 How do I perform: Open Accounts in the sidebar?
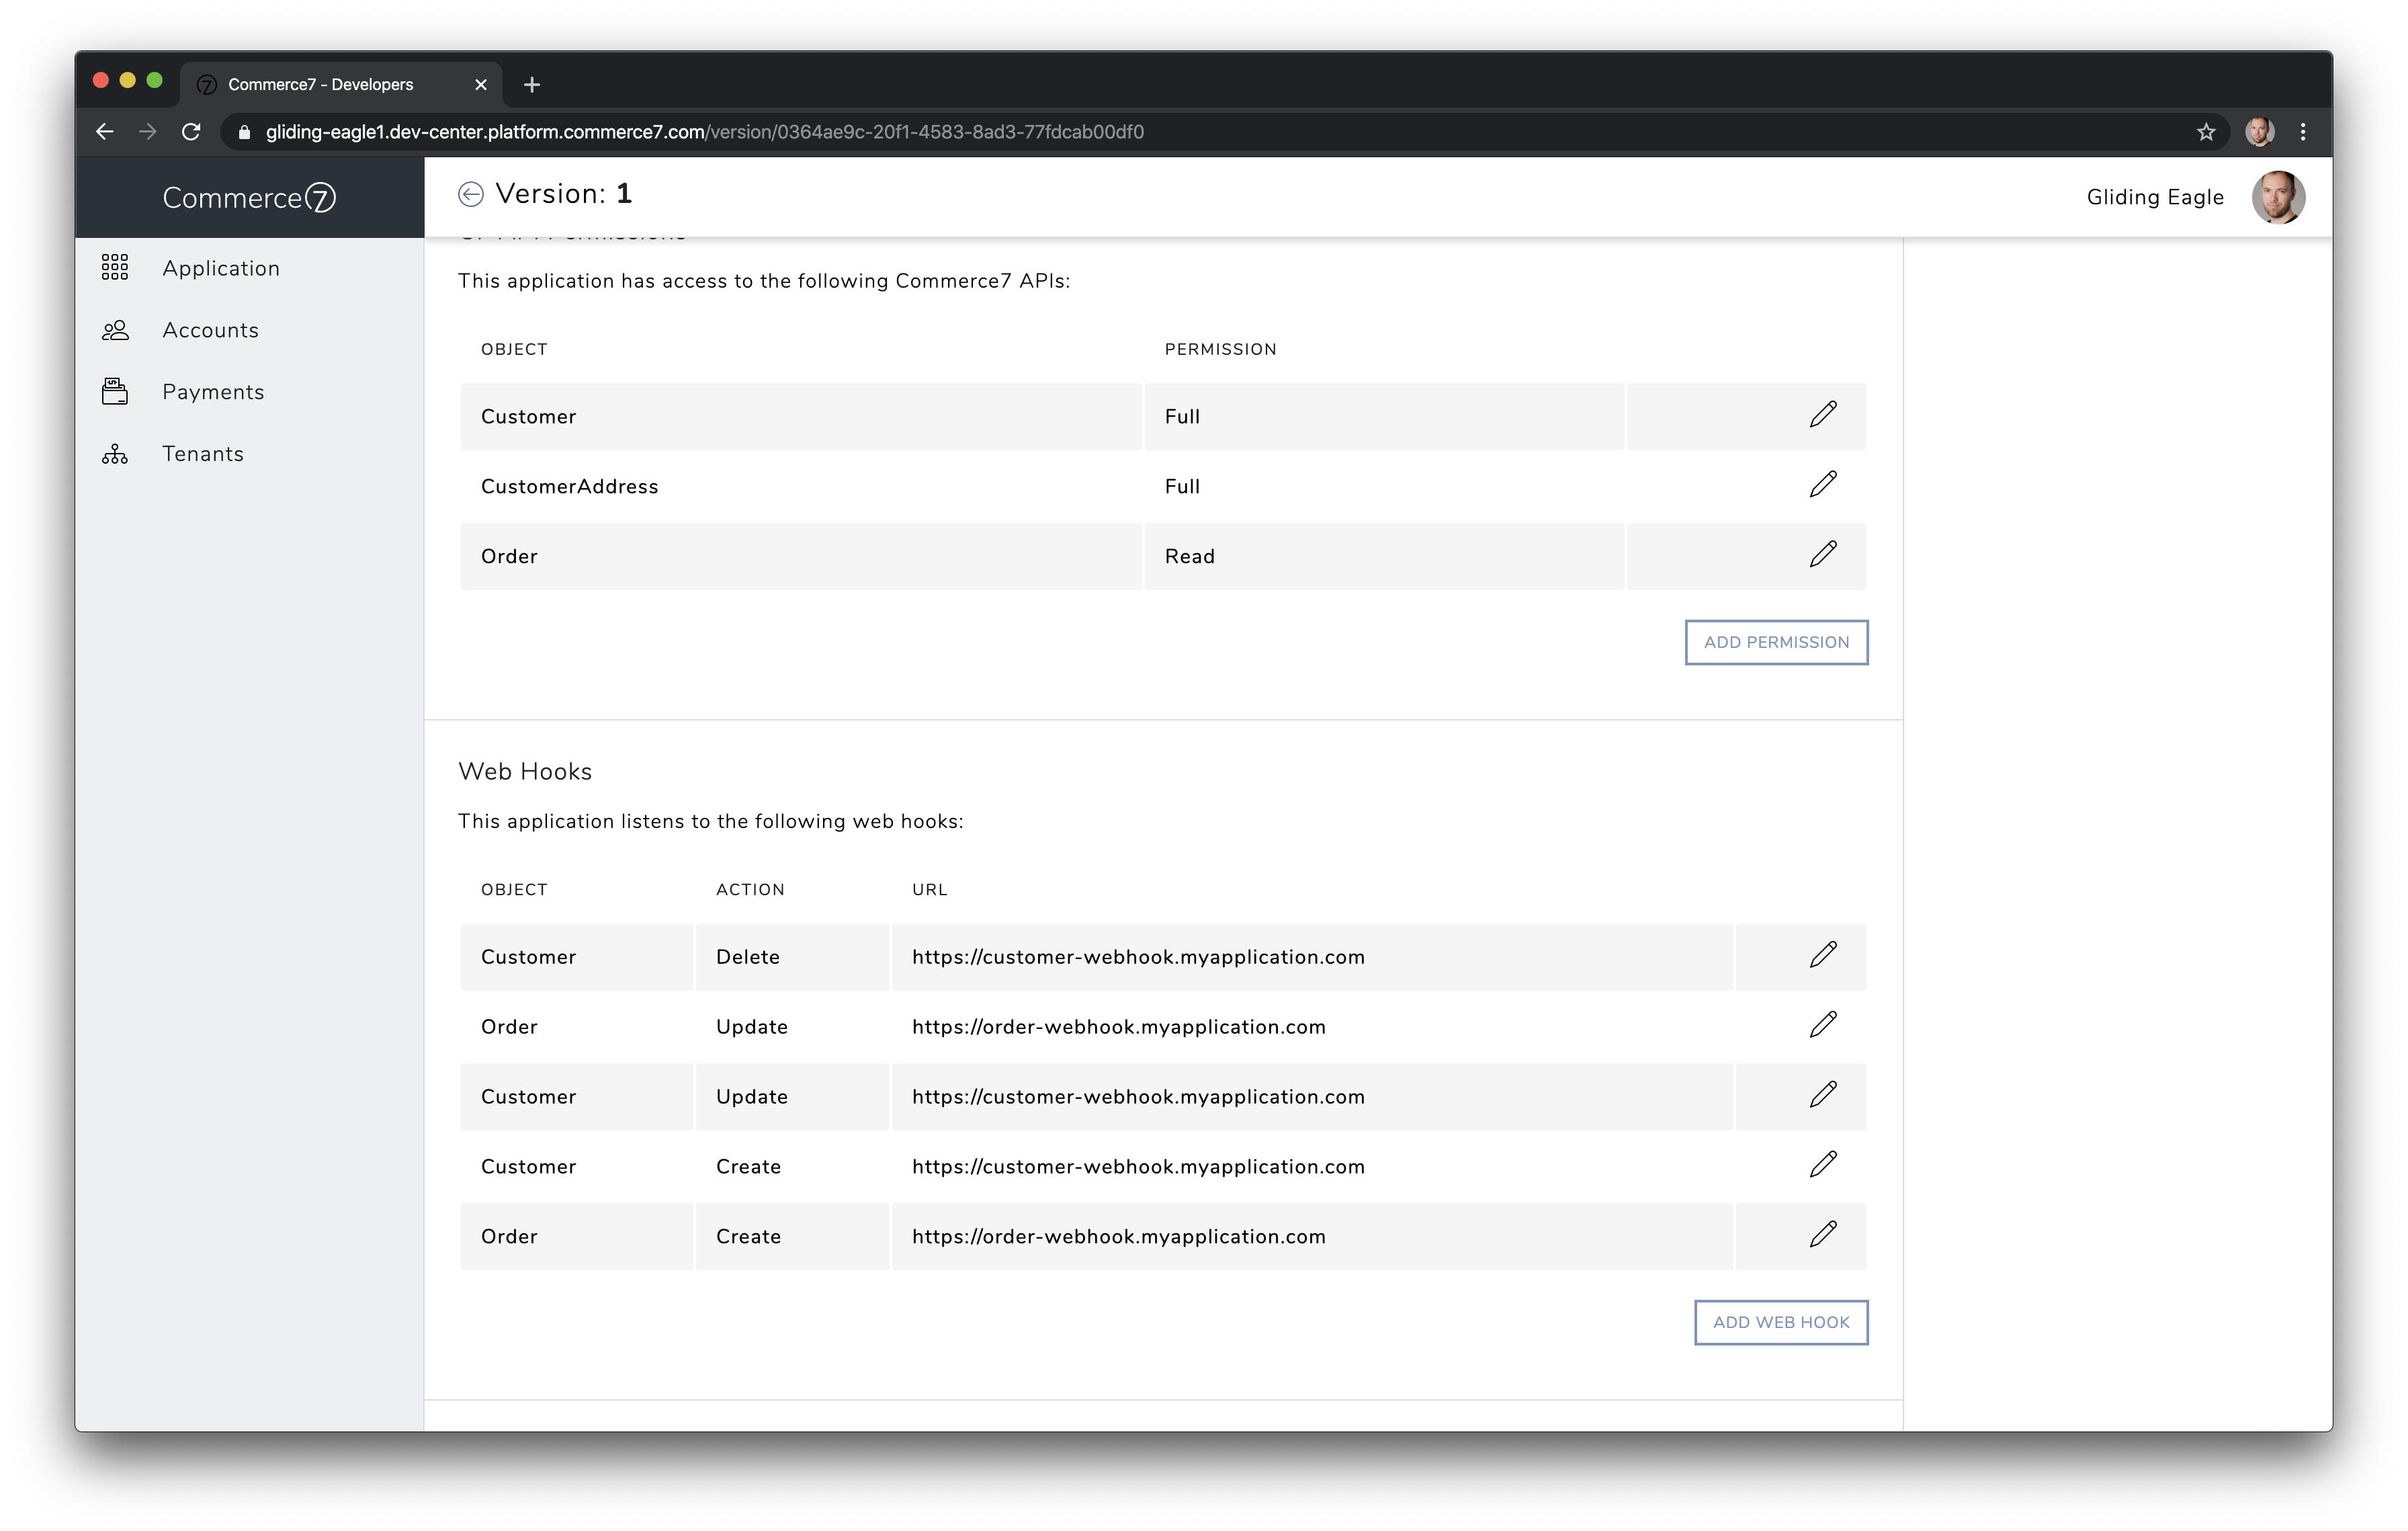[x=210, y=330]
